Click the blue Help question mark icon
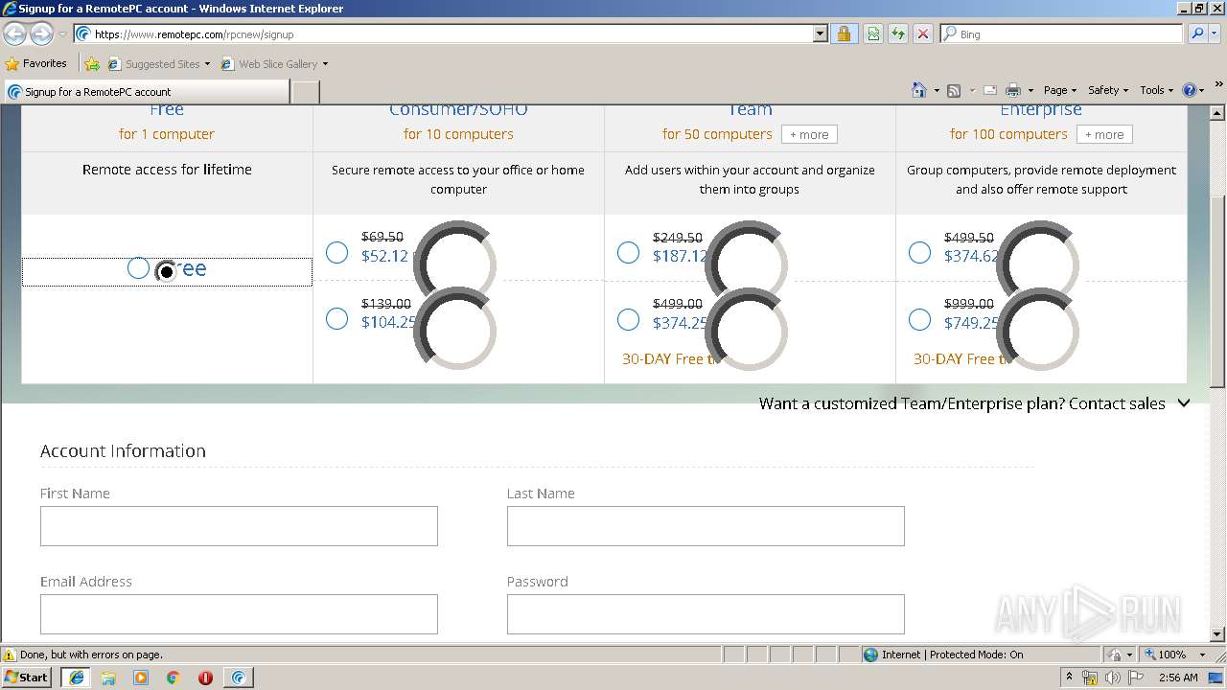 point(1190,90)
